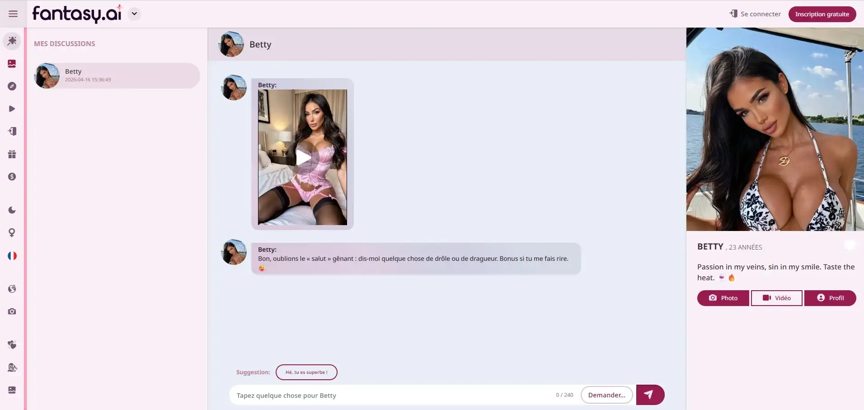Select the female gender symbol icon

(x=12, y=232)
